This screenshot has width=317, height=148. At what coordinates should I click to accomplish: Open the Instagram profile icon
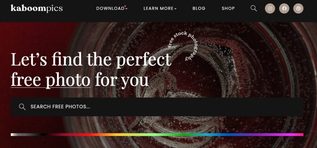(270, 8)
